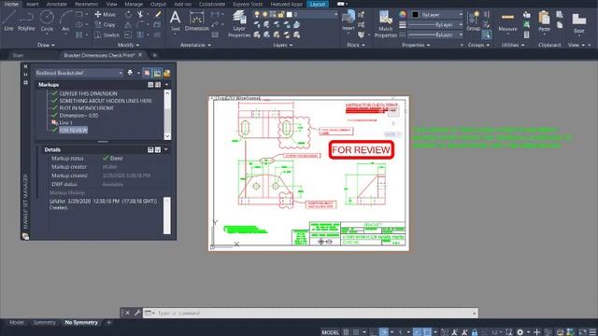Click the Insert block icon
Viewport: 598px width, 336px height.
click(349, 21)
